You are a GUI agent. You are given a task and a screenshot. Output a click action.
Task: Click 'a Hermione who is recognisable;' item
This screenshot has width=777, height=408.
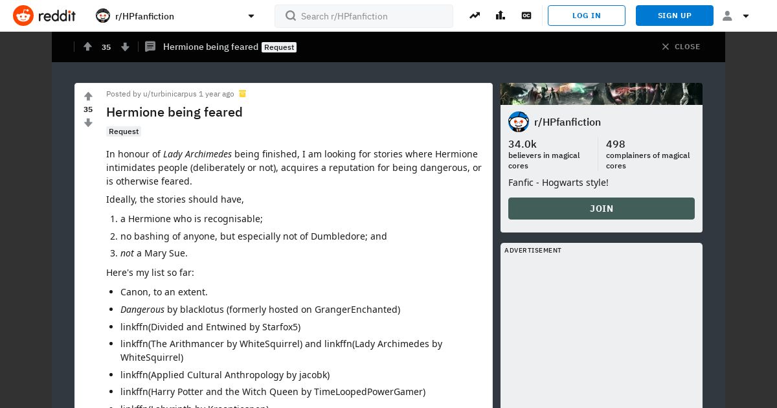[x=192, y=219]
